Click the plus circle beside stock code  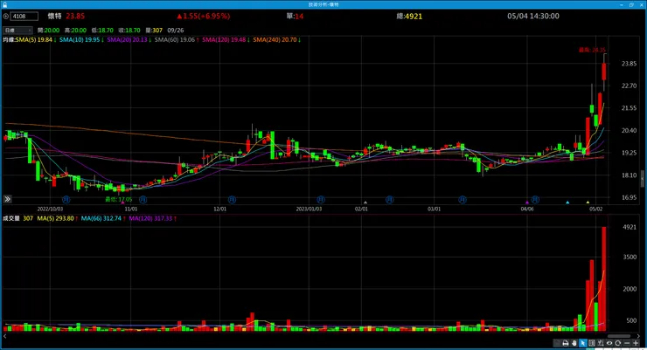[x=6, y=16]
